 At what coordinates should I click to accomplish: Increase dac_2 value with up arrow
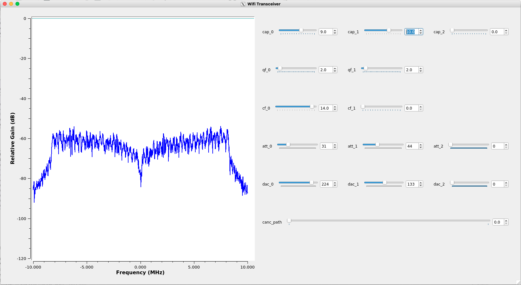coord(506,183)
